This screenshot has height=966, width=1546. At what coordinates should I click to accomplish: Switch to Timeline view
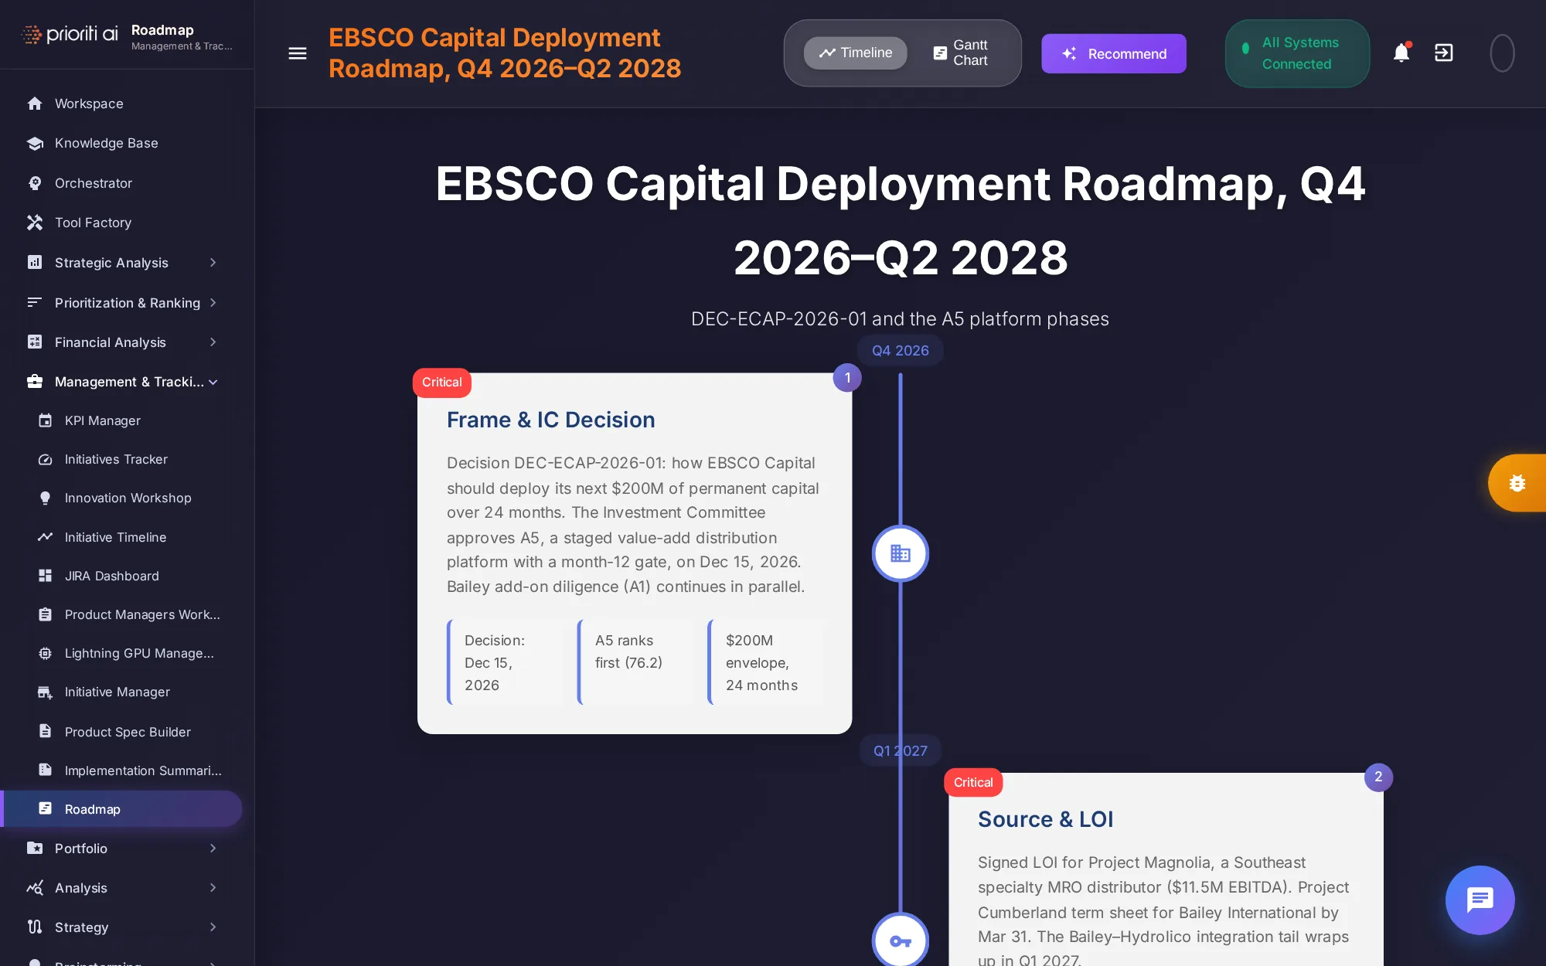click(x=856, y=53)
